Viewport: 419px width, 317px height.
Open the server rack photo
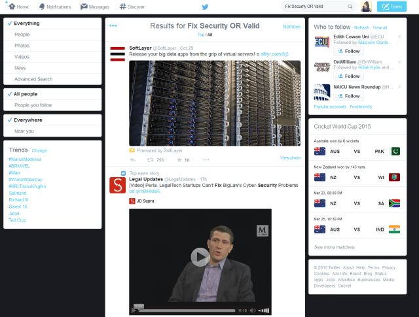click(215, 103)
